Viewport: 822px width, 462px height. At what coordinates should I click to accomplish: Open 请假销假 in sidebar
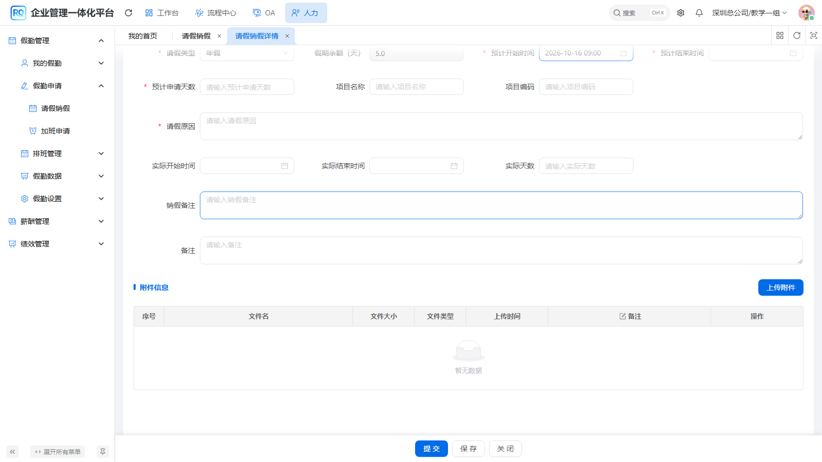point(57,108)
